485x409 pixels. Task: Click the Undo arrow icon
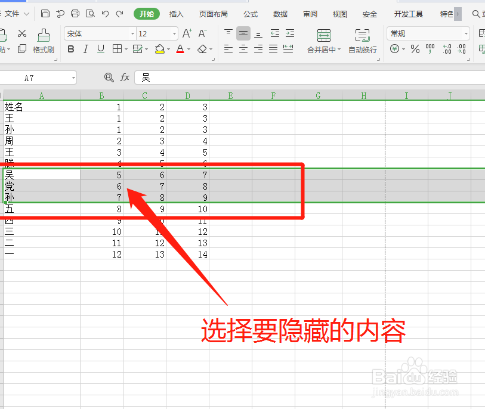[x=106, y=13]
